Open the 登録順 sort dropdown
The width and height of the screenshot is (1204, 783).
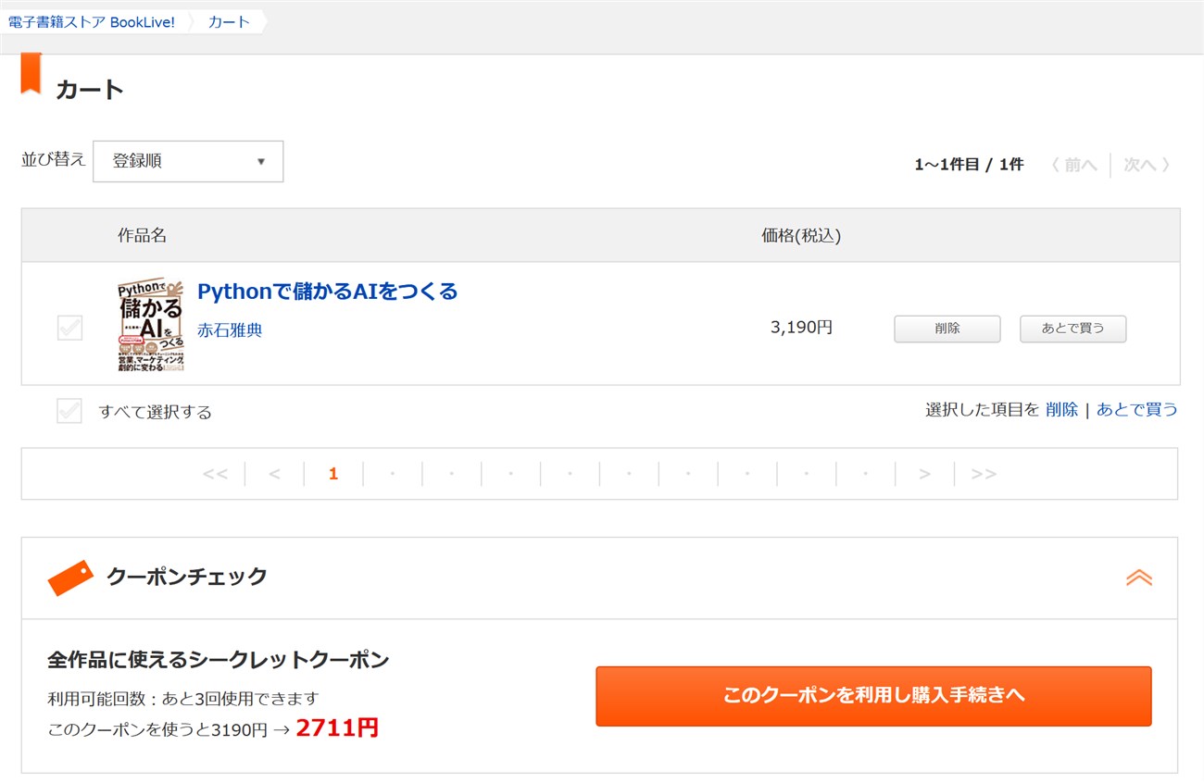(x=188, y=161)
